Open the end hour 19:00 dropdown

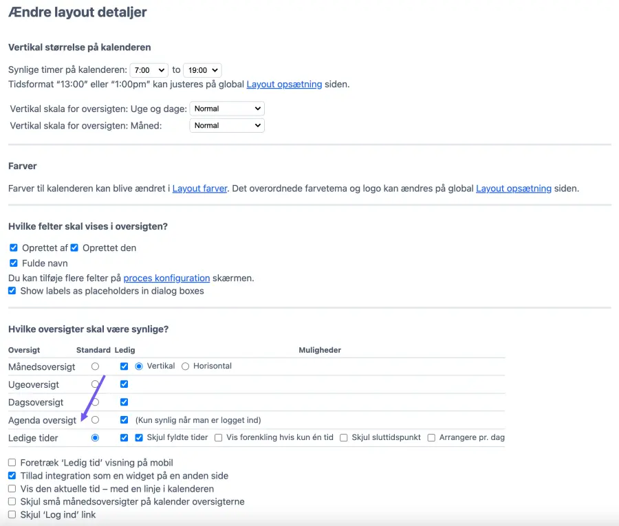(x=202, y=70)
